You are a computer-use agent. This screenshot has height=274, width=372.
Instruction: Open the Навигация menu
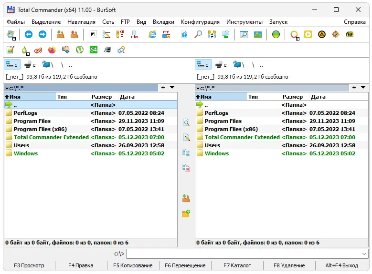click(81, 22)
